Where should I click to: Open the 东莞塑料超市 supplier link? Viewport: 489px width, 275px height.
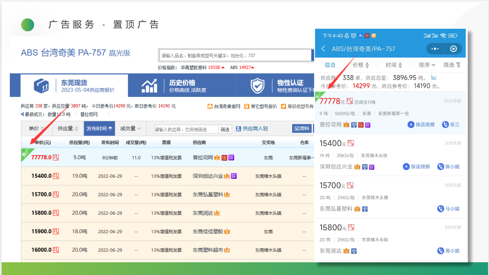pos(208,250)
